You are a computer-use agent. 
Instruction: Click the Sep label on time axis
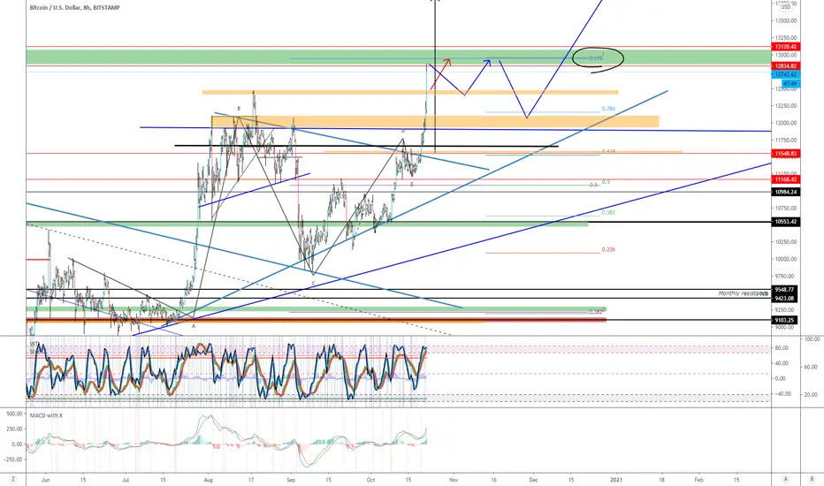coord(291,480)
